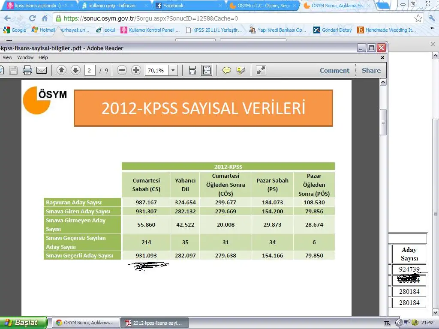439x329 pixels.
Task: Open the Window menu
Action: click(25, 57)
